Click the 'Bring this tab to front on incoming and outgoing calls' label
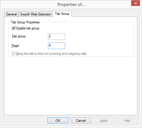142x128 pixels. 51,54
